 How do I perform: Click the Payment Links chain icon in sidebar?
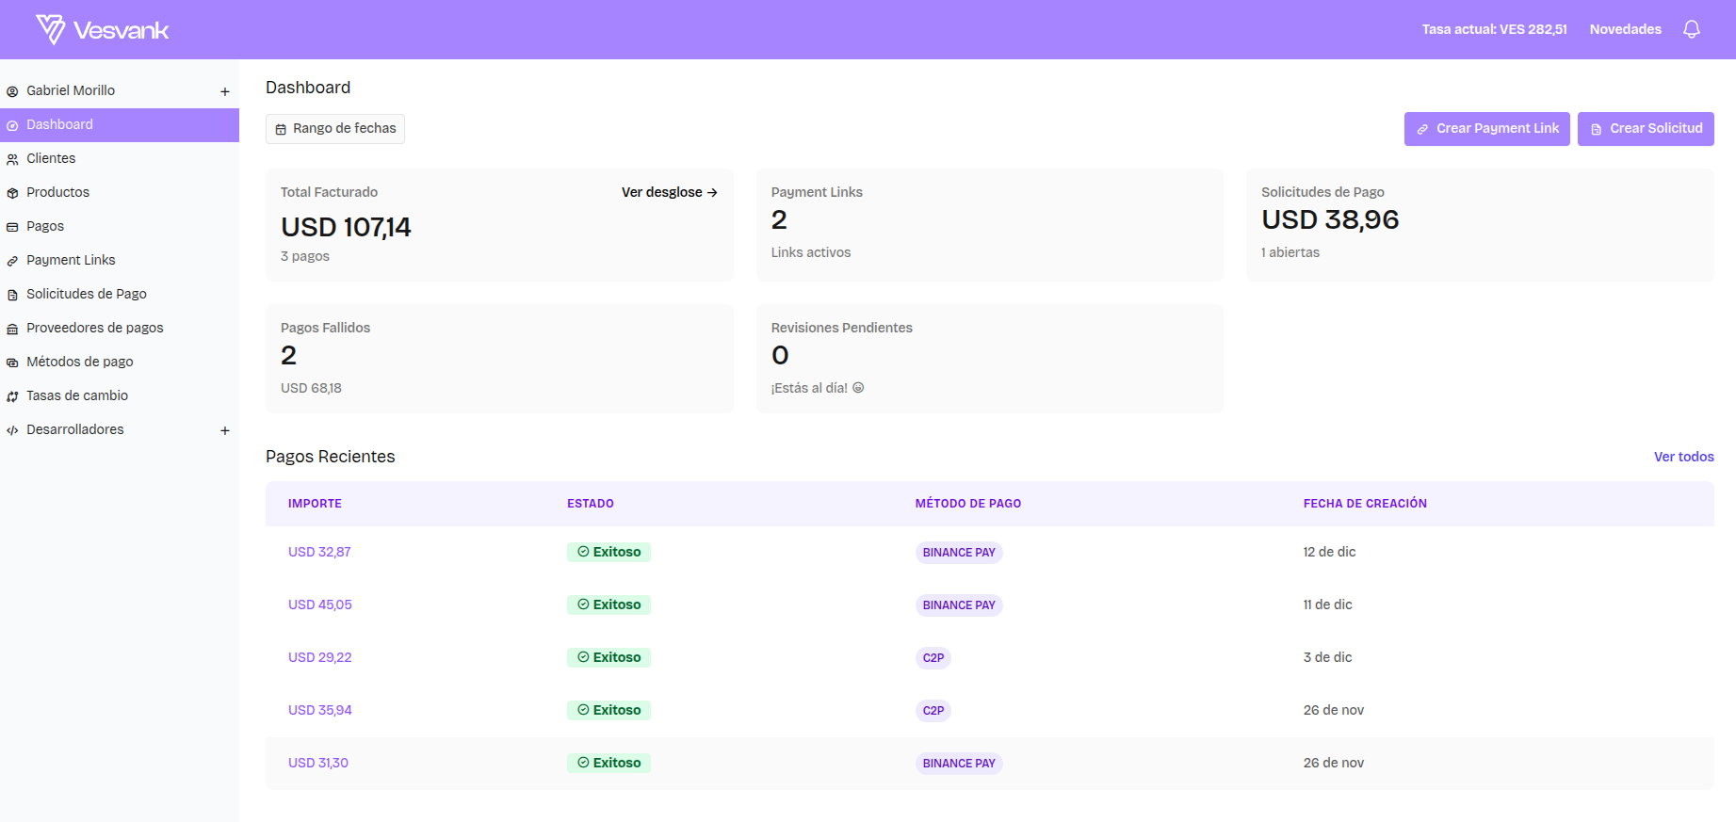[x=12, y=261]
